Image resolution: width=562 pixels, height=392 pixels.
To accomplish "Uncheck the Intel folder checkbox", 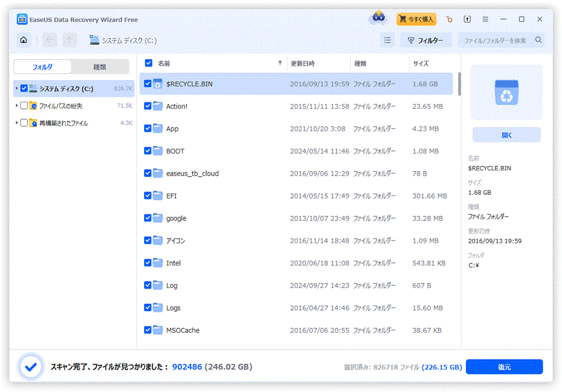I will [148, 263].
